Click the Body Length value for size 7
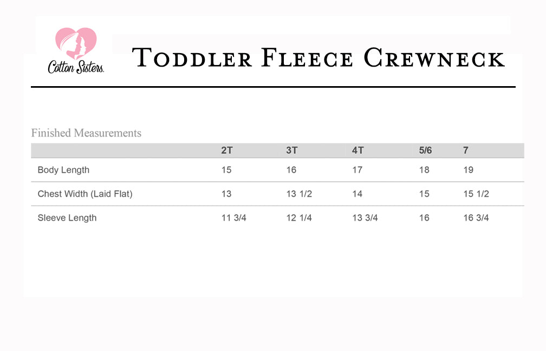Viewport: 546px width, 351px height. pyautogui.click(x=469, y=170)
